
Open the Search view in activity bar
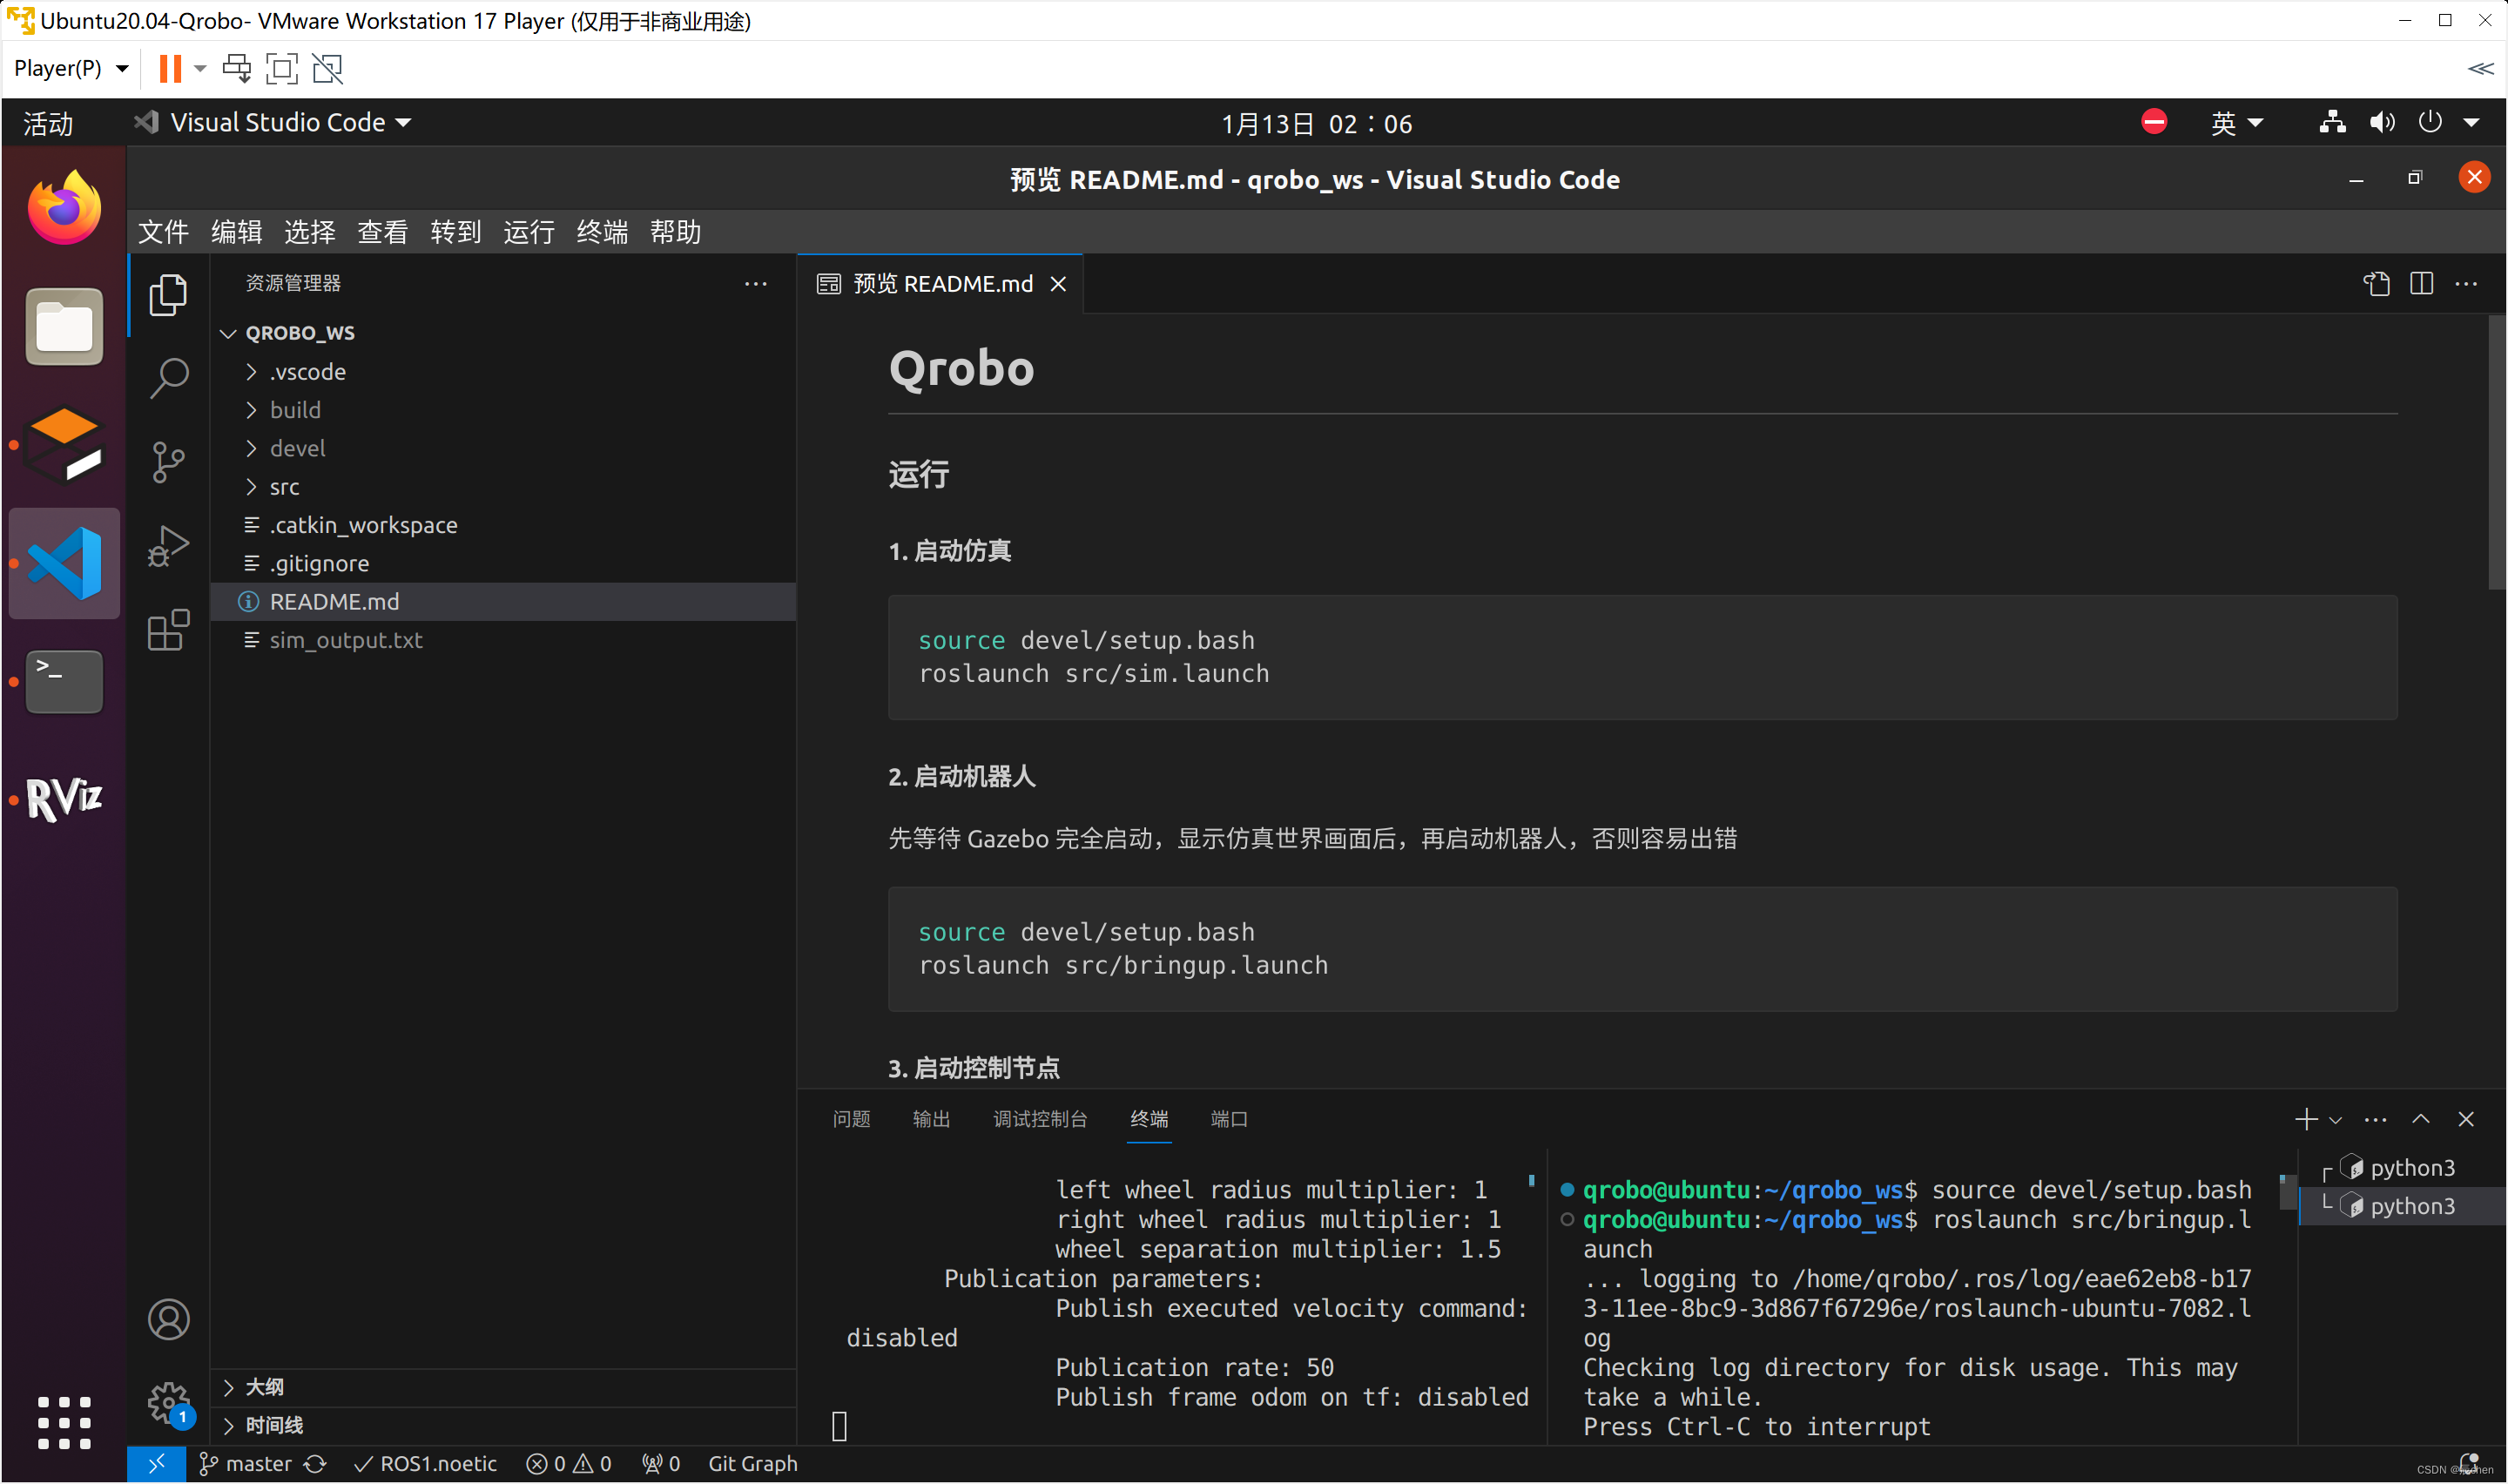168,378
